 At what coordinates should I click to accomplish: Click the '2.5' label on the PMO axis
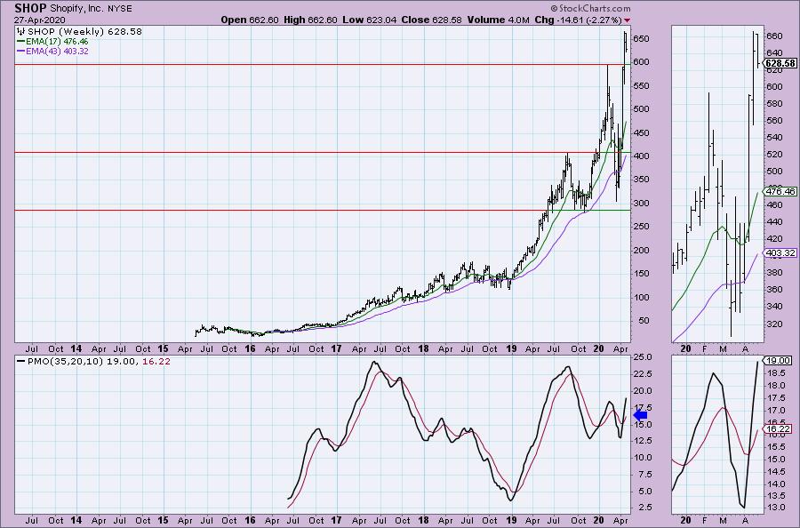click(x=644, y=507)
